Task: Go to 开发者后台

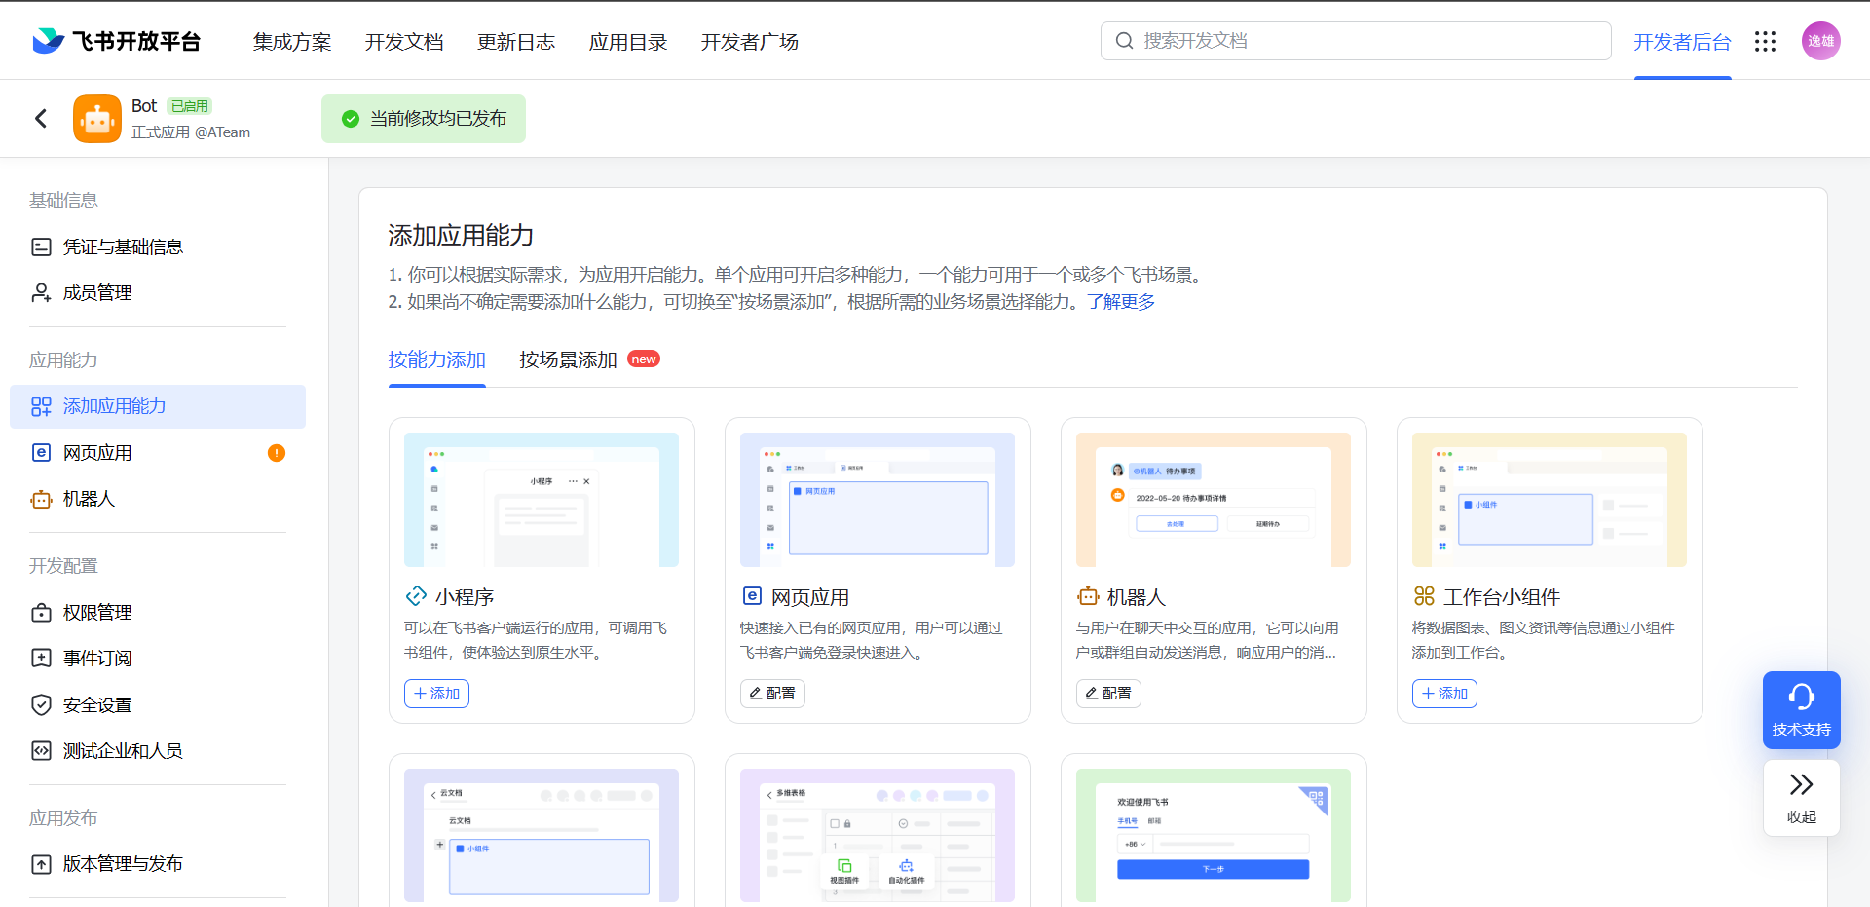Action: coord(1682,42)
